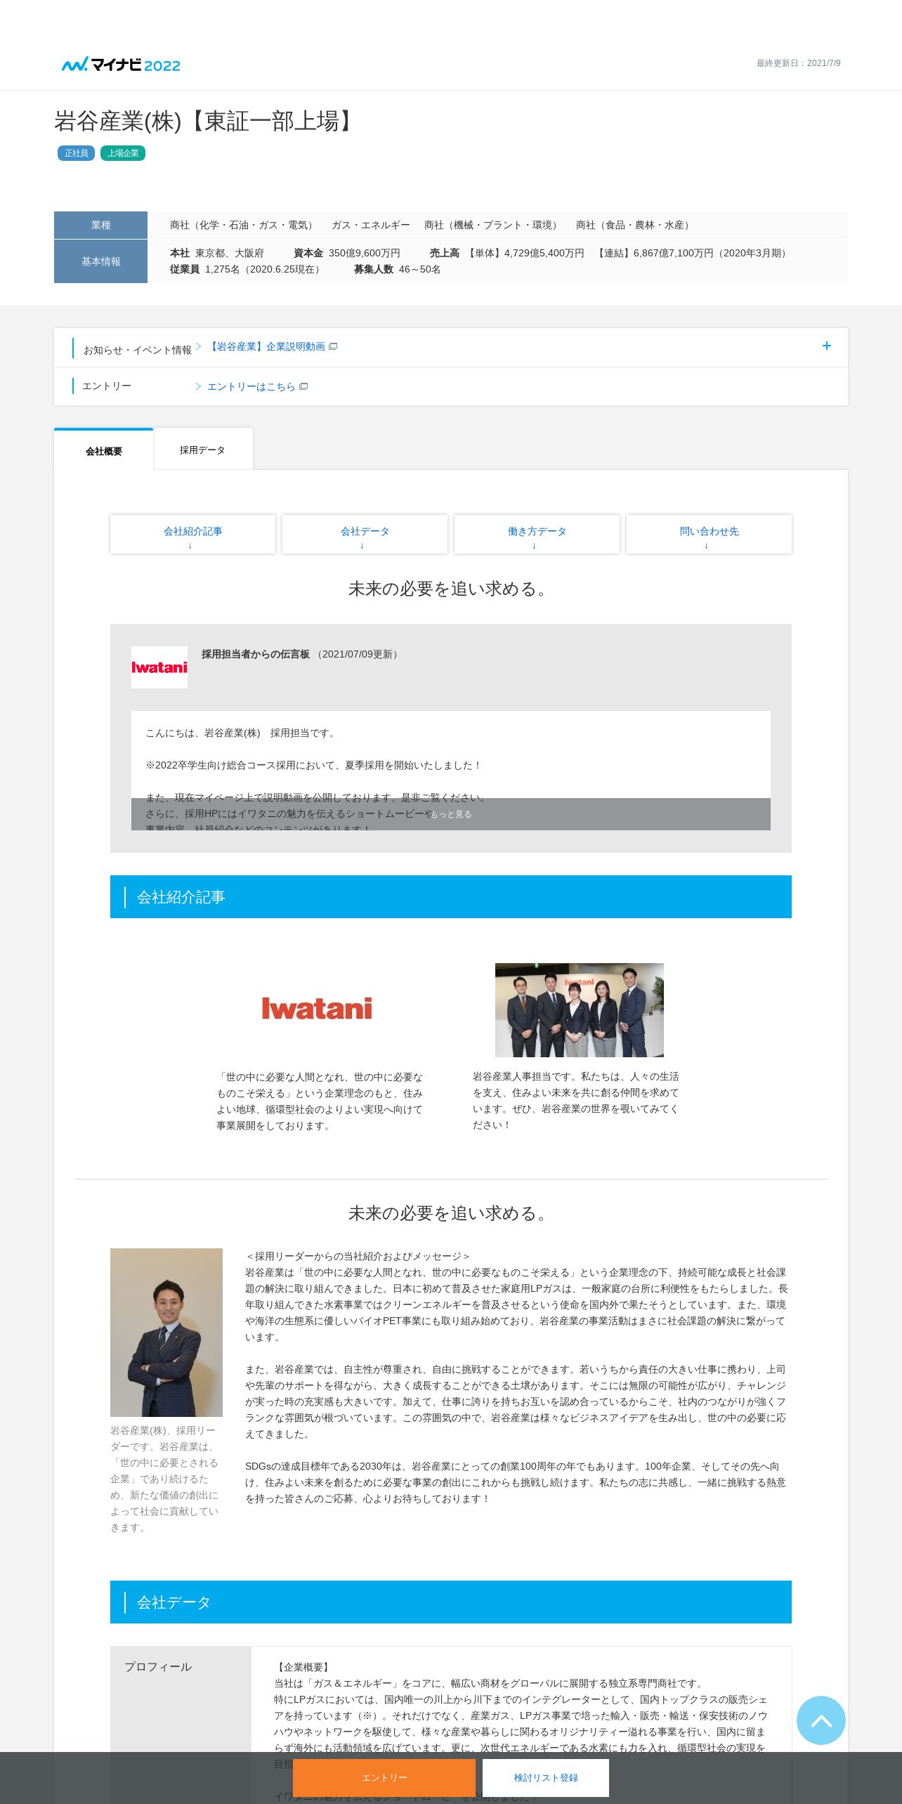Click large red Iwatani logo image
902x1804 pixels.
pos(317,1009)
